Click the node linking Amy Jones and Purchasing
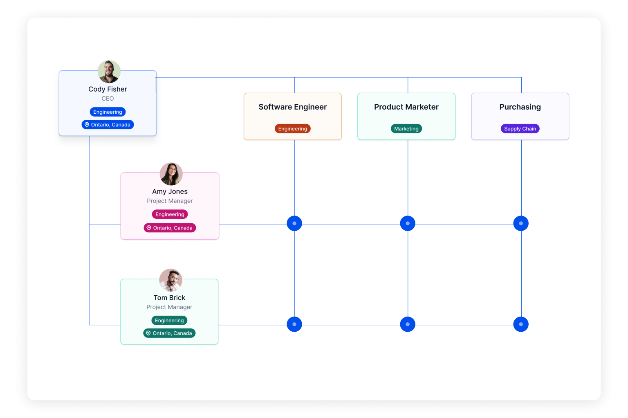 click(x=521, y=223)
